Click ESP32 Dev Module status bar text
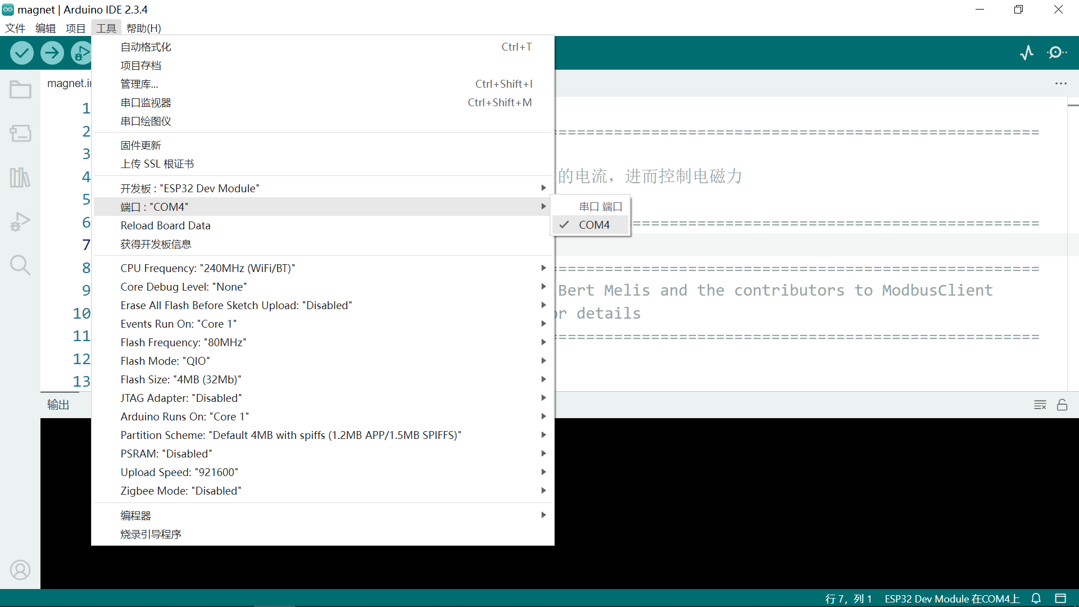The height and width of the screenshot is (607, 1079). pos(952,599)
